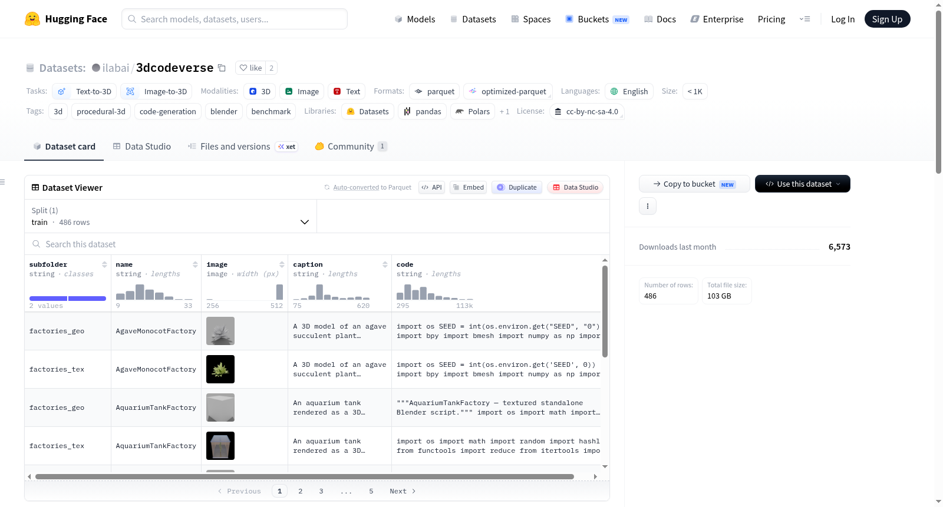
Task: Click the Embed button
Action: point(468,187)
